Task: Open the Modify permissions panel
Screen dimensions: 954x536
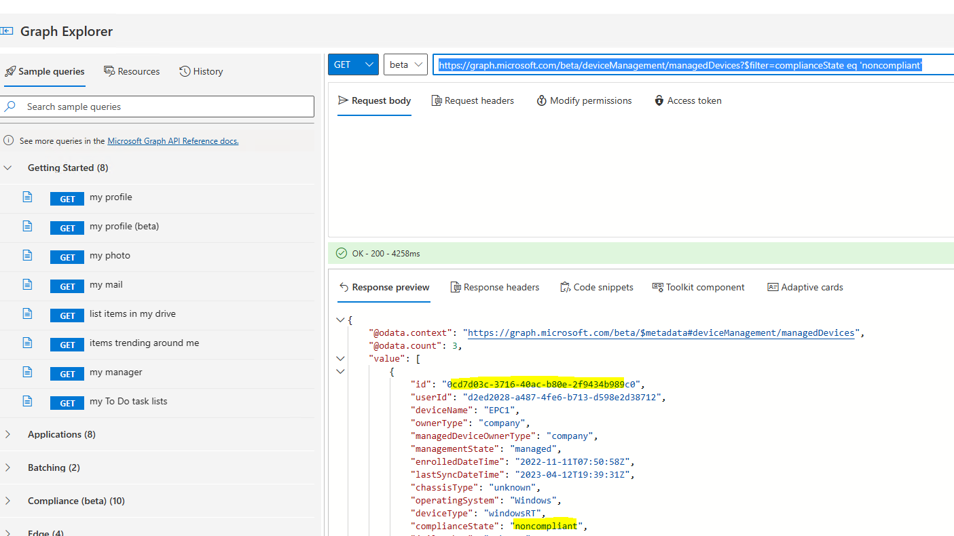Action: tap(583, 100)
